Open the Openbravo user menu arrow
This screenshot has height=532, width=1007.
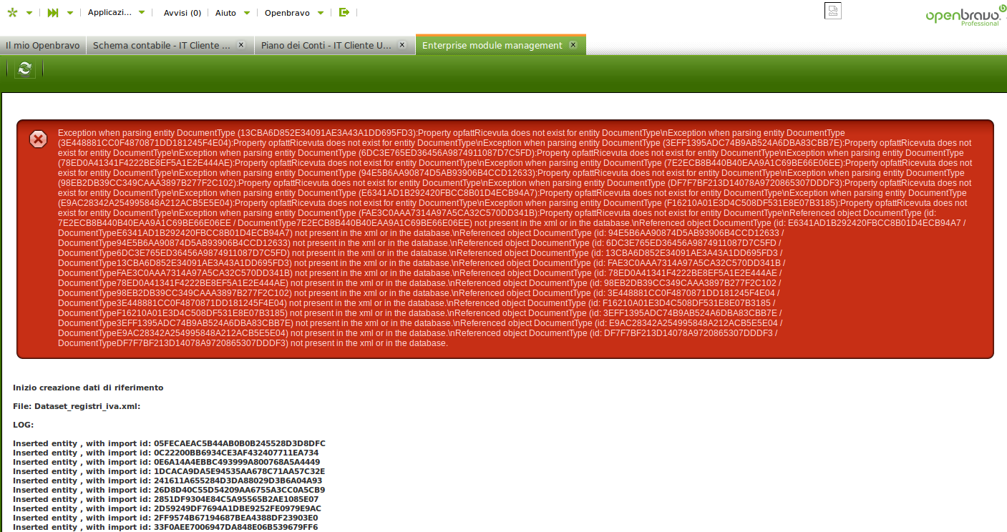(321, 13)
